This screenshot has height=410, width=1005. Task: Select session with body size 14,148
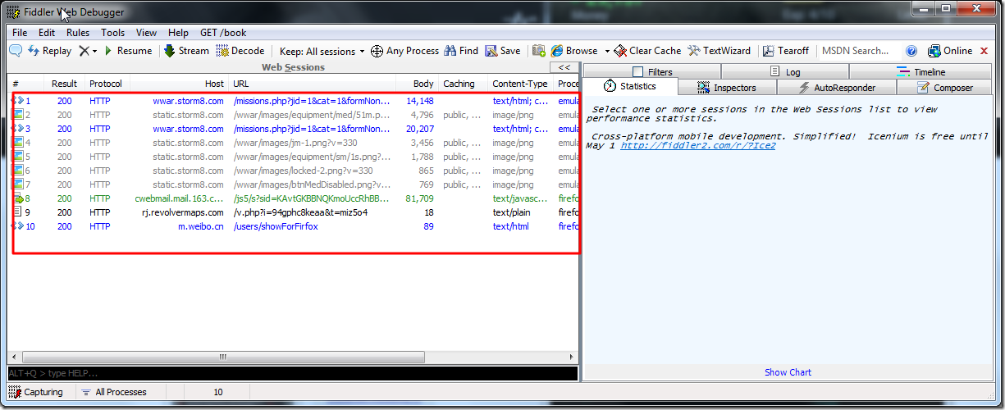coord(294,101)
